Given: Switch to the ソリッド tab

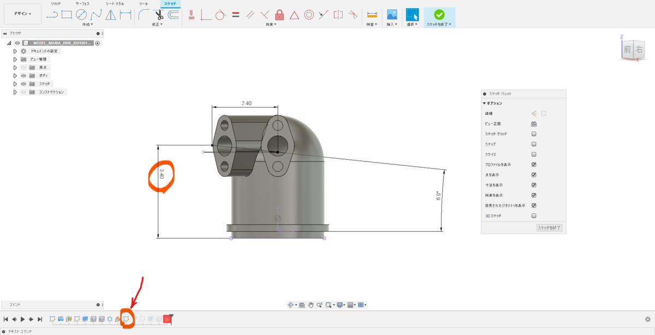Looking at the screenshot, I should pos(56,3).
